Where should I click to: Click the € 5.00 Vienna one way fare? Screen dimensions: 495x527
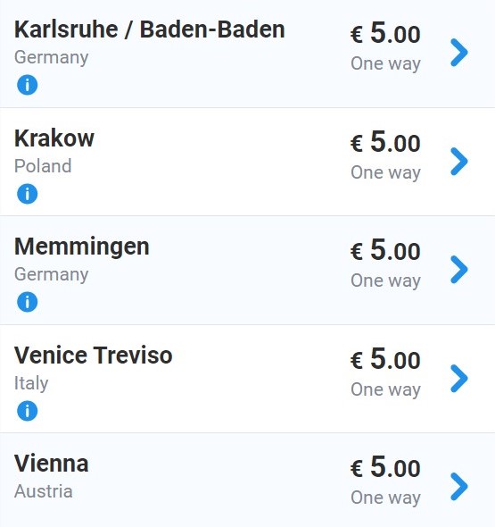pyautogui.click(x=385, y=467)
